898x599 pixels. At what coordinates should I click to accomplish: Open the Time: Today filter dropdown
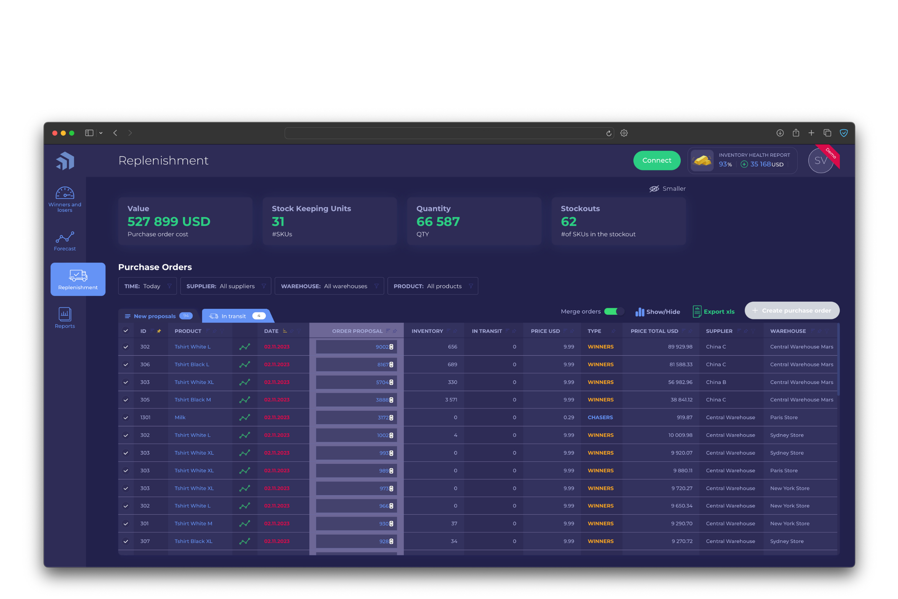(147, 286)
